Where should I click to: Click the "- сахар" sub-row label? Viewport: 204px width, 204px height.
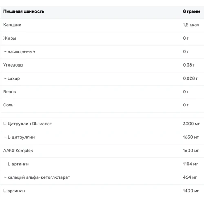(12, 78)
